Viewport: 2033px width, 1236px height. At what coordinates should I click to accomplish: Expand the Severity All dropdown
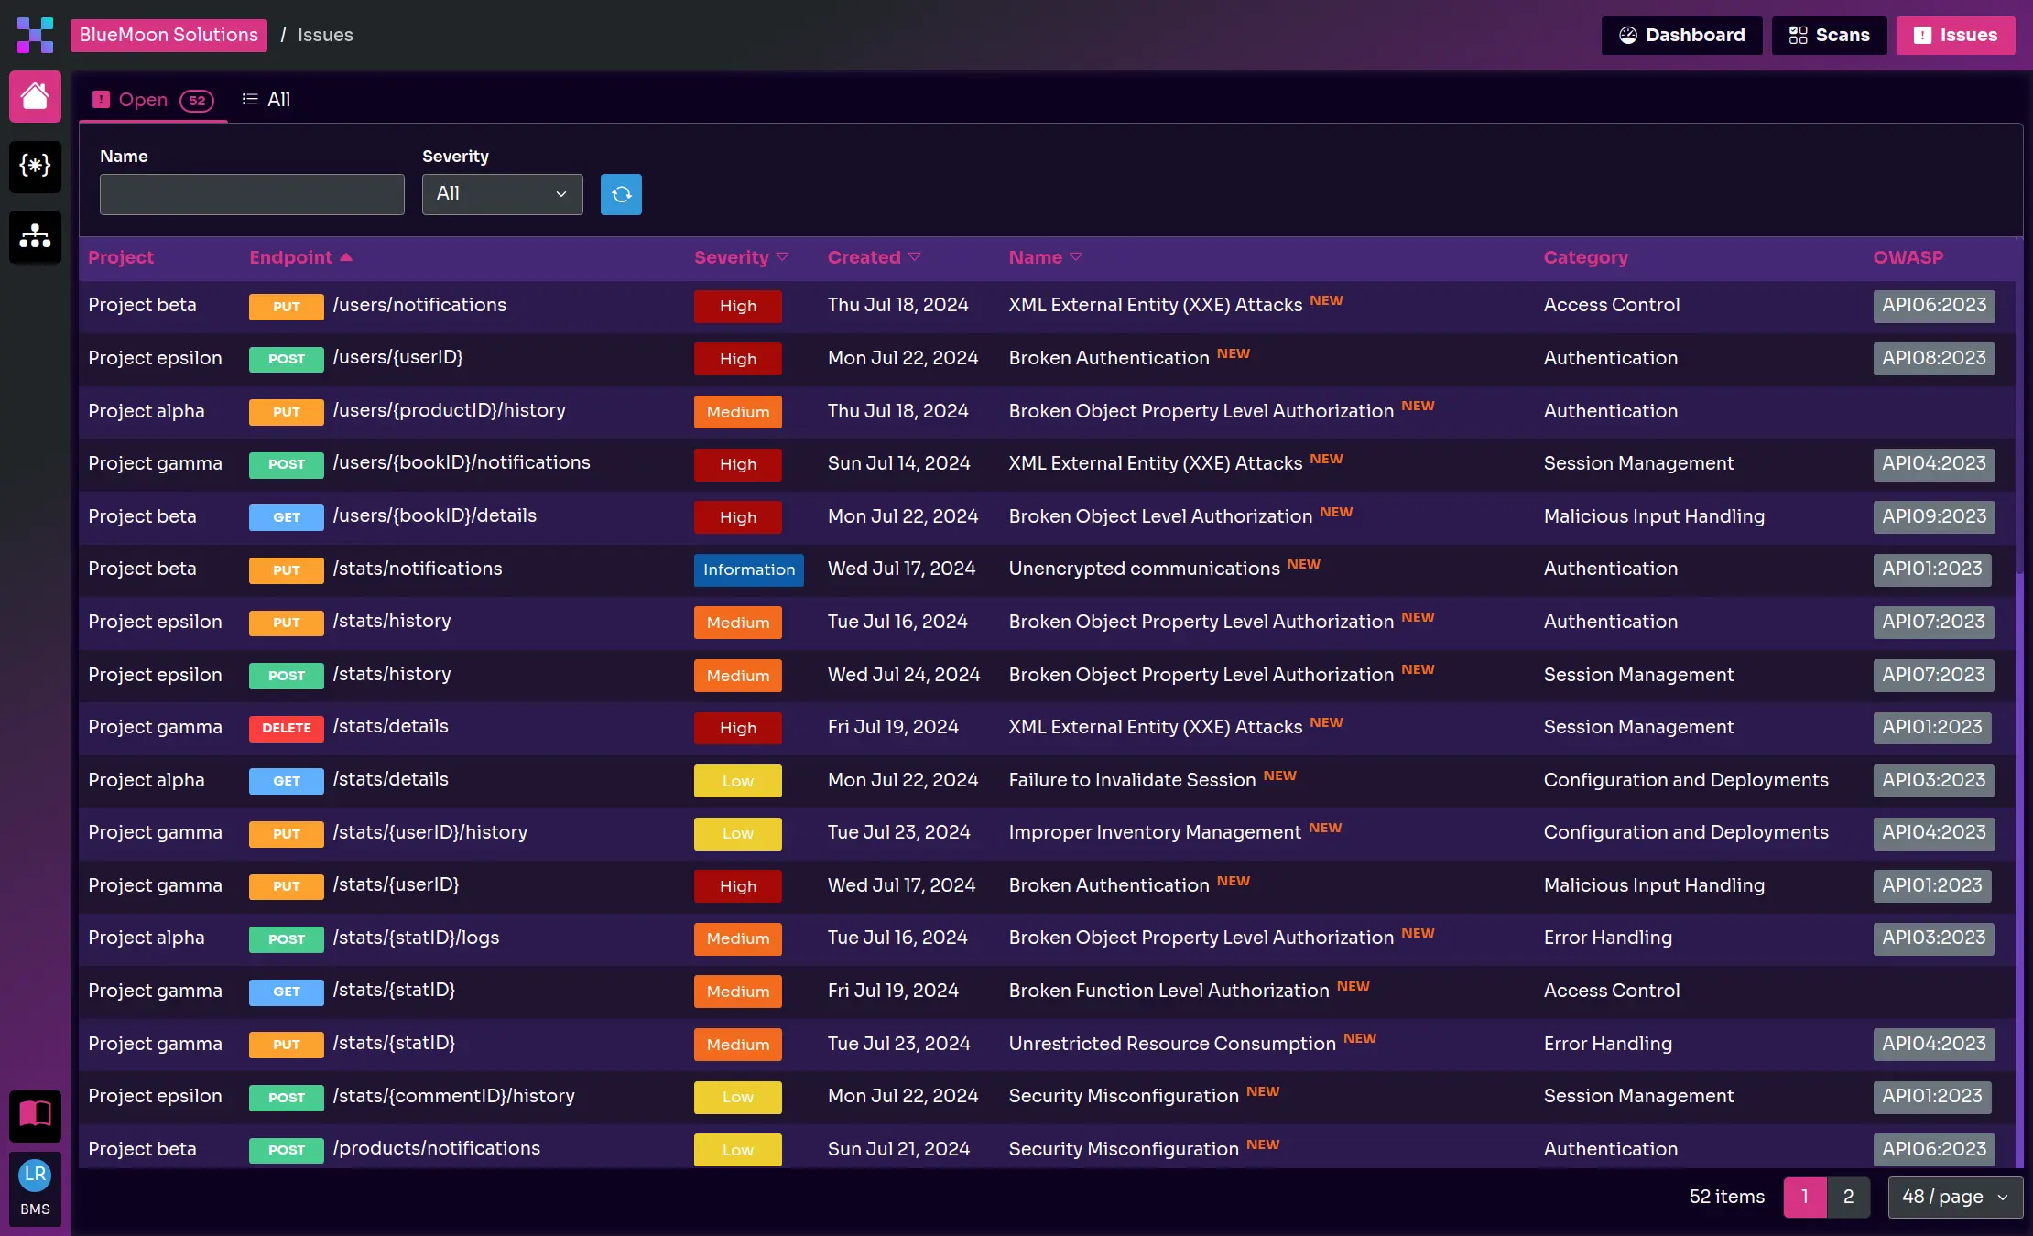[502, 194]
